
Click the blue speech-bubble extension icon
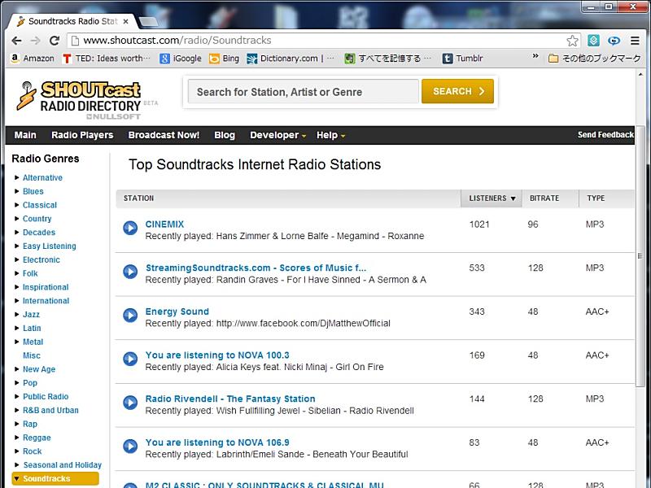pyautogui.click(x=614, y=41)
